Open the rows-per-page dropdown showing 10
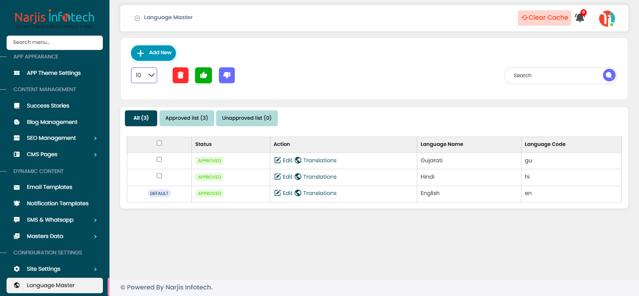 coord(144,75)
